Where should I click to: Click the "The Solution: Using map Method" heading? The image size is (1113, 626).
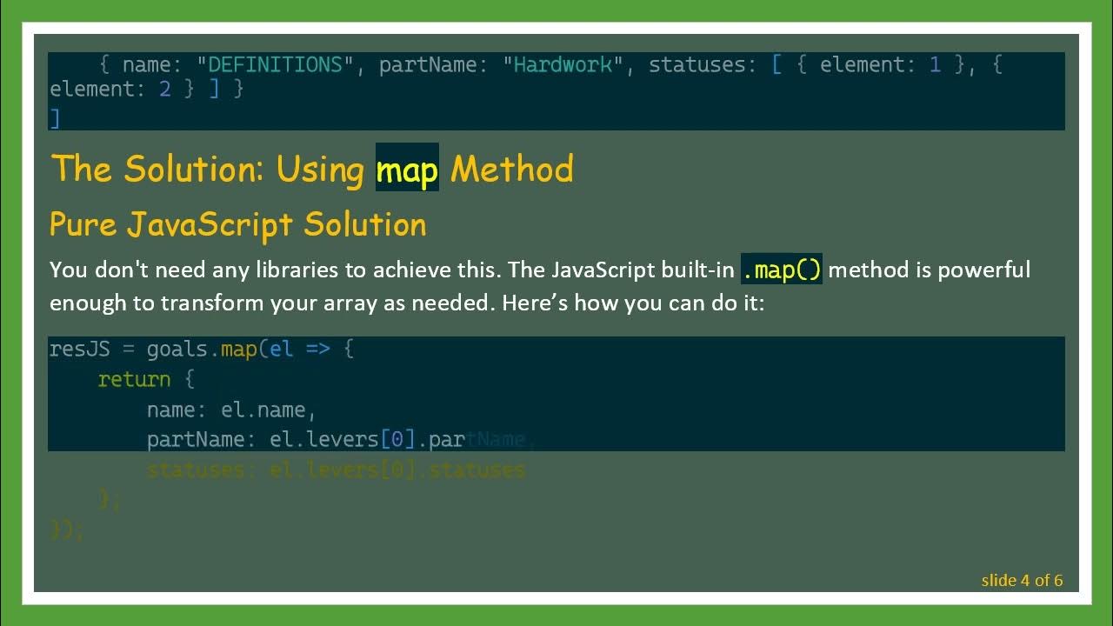[311, 168]
